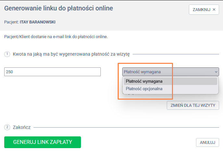Image resolution: width=223 pixels, height=167 pixels.
Task: Click the step 1 circle icon
Action: 7,54
